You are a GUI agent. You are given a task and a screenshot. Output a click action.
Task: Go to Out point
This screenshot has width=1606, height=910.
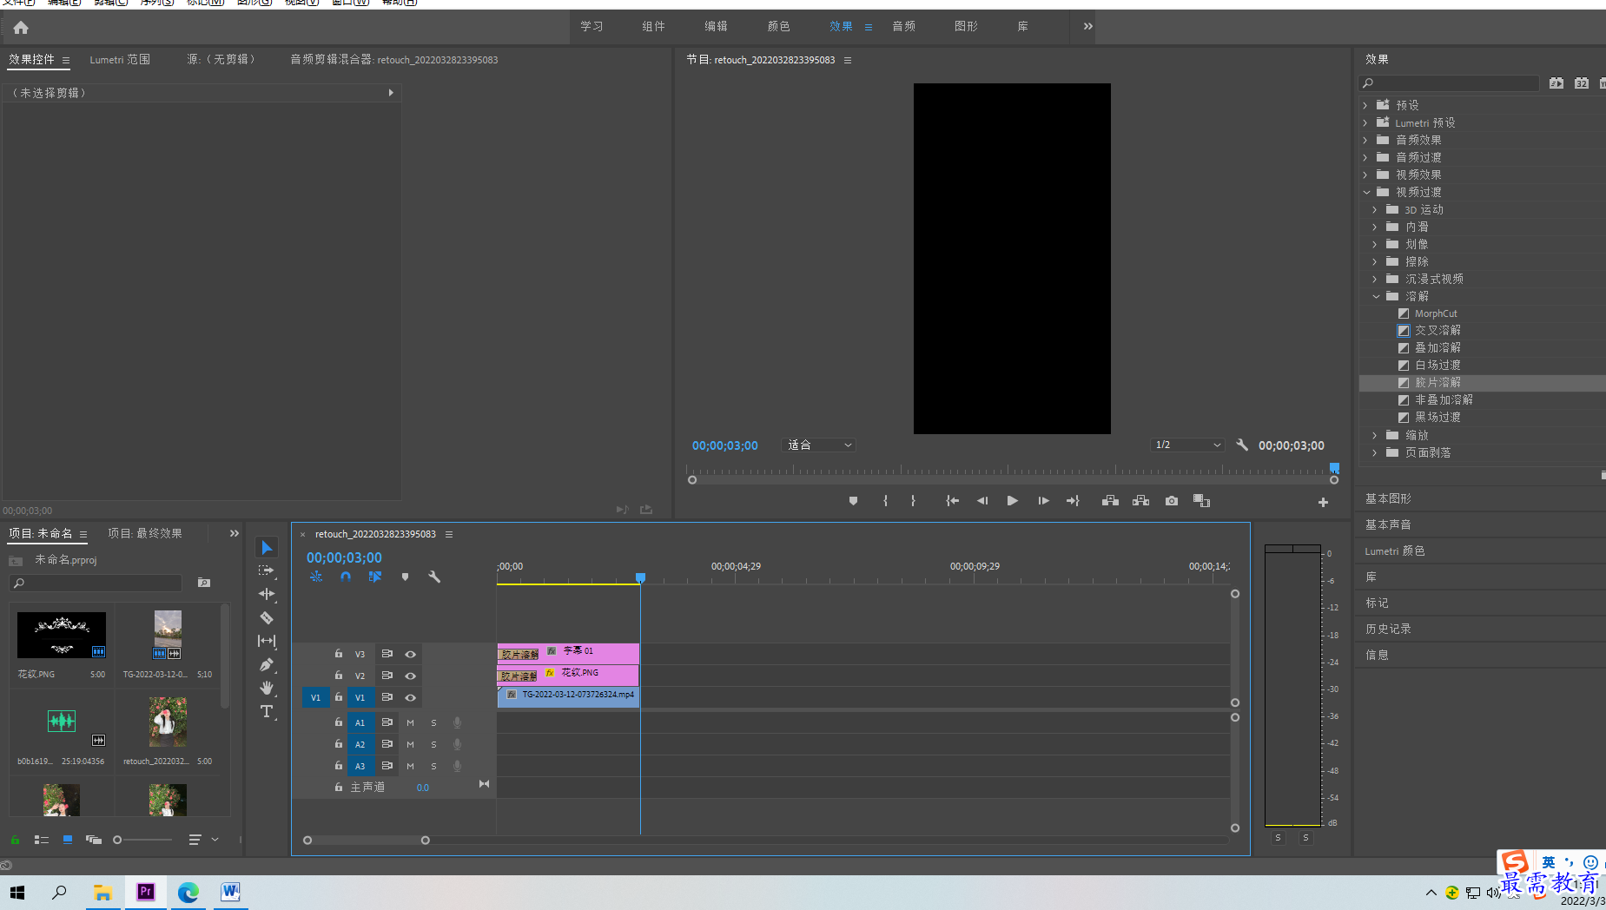point(1073,501)
